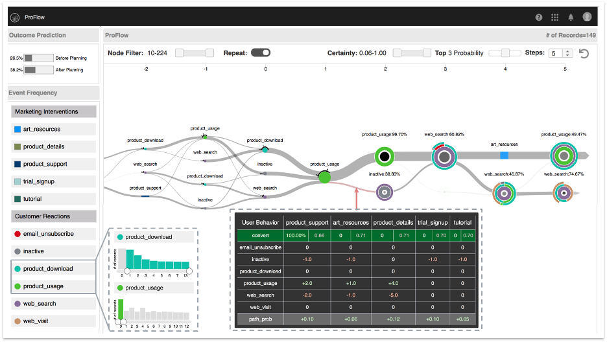Open the apps grid icon
This screenshot has height=342, width=607.
click(554, 17)
